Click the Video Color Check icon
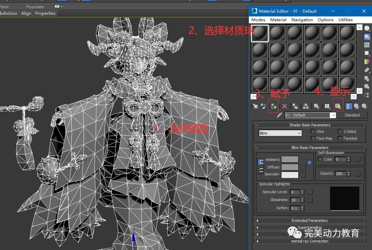Screen dimensions: 372x250 click(x=367, y=62)
